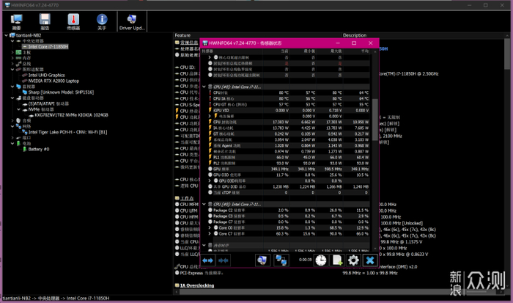Expand the Core C0 residency row
Screen dimensions: 513x303
tap(210, 227)
